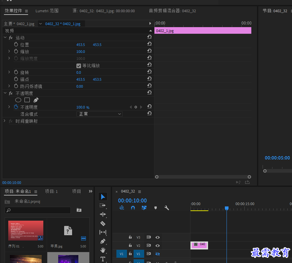Select the Track Select Forward tool
This screenshot has height=263, width=292.
pos(103,205)
